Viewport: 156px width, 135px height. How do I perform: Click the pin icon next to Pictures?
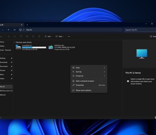12,70
